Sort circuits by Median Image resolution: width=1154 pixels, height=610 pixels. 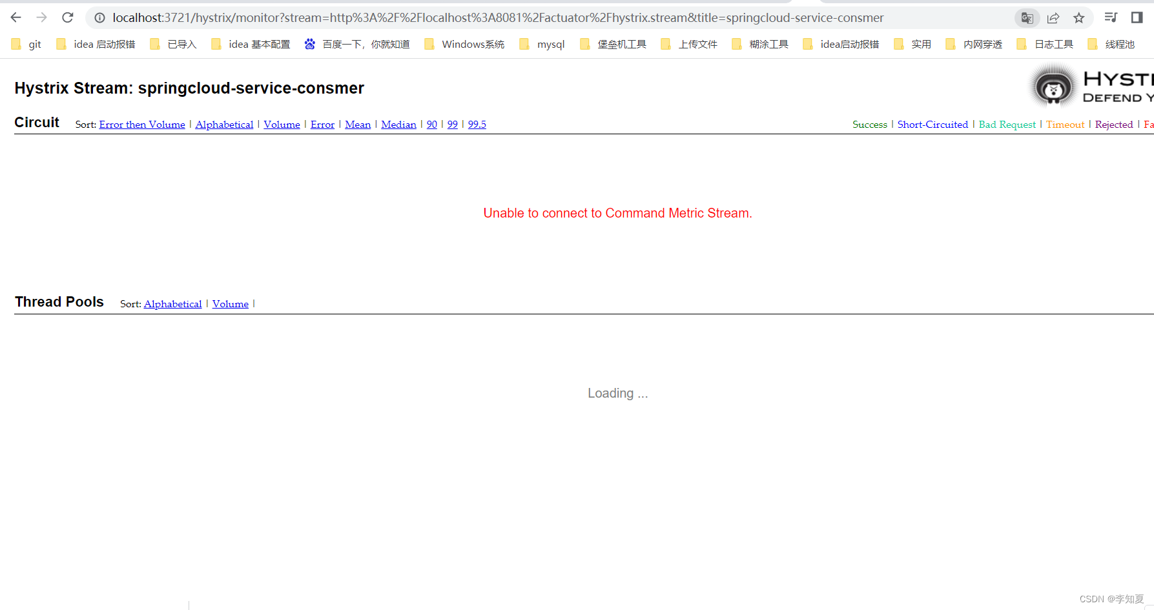(398, 125)
